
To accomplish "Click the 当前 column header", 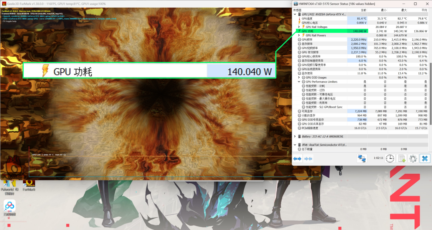I will pos(364,10).
